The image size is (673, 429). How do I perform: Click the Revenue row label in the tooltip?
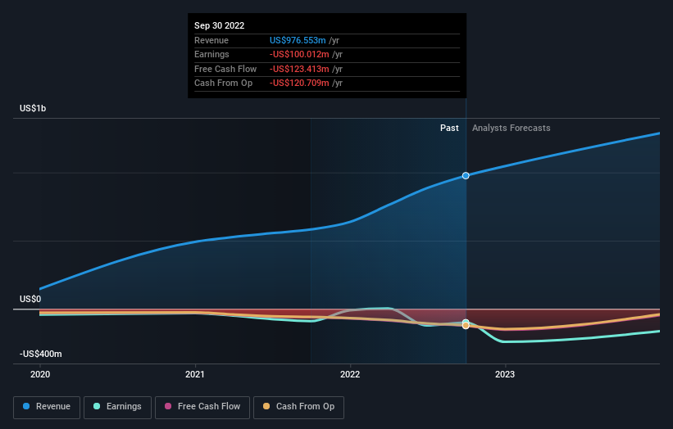[211, 40]
